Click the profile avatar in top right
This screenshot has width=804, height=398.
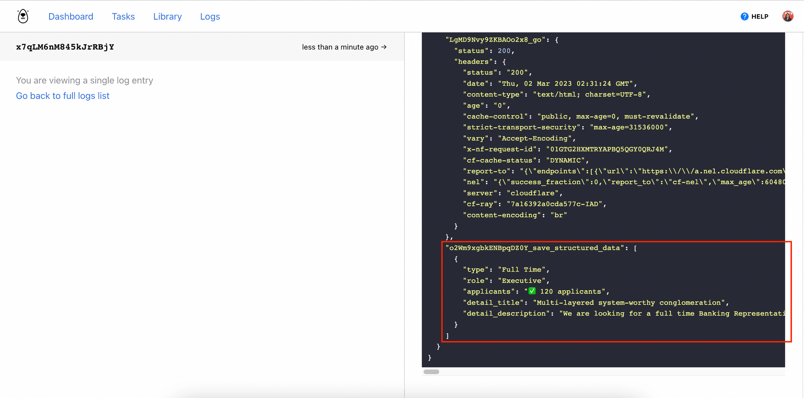point(788,16)
